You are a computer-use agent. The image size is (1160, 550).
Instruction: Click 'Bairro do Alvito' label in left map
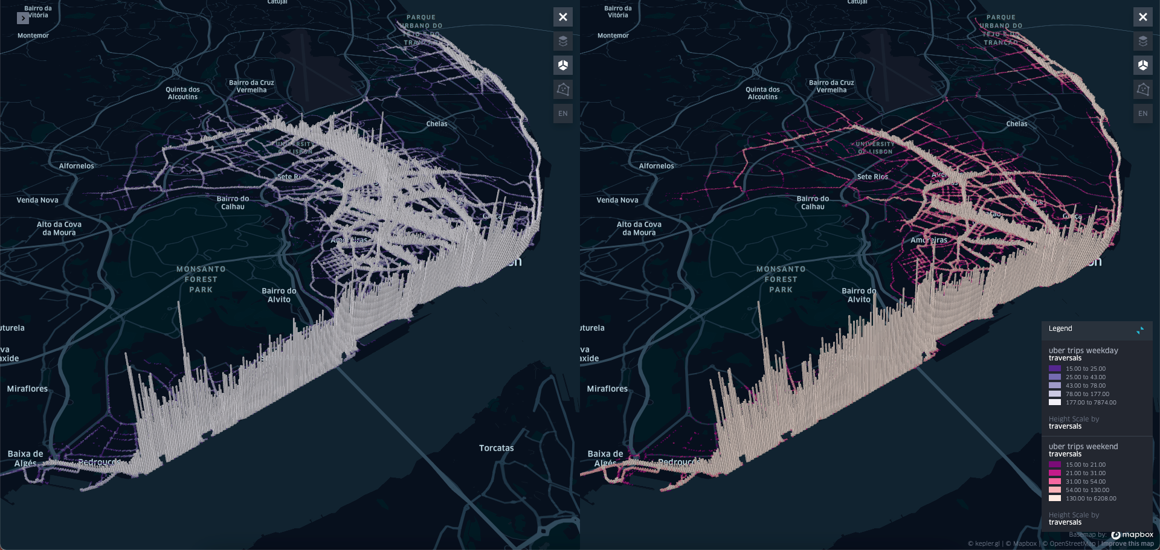tap(279, 295)
